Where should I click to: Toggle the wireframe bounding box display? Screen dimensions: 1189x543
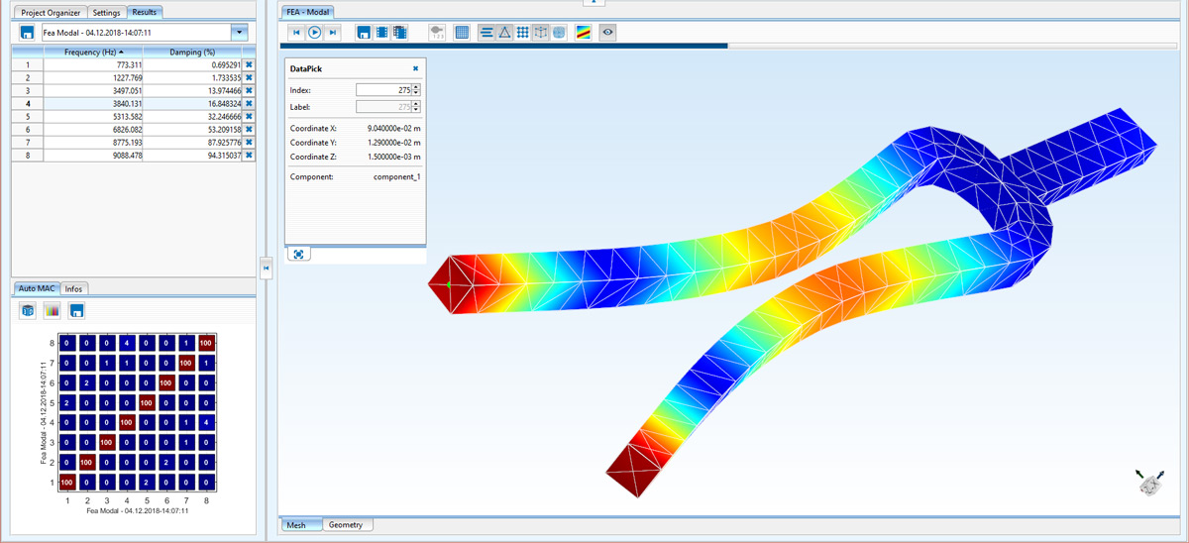[x=541, y=33]
